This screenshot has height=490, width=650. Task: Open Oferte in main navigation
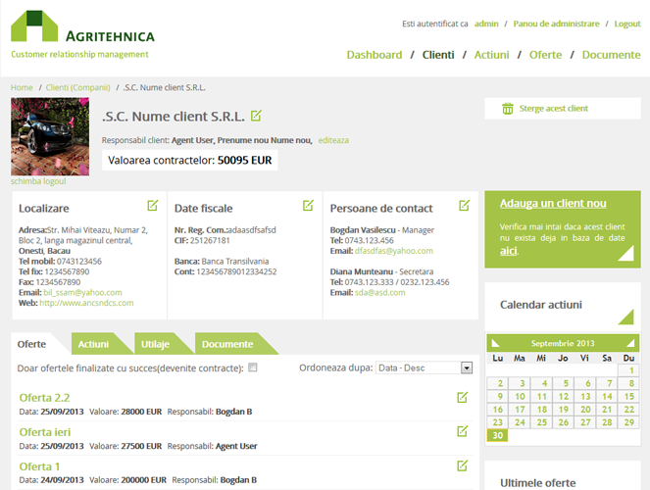click(545, 55)
